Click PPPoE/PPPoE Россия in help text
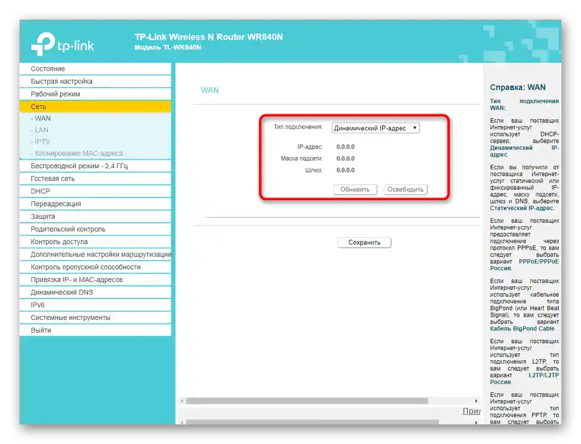This screenshot has height=444, width=581. point(524,265)
